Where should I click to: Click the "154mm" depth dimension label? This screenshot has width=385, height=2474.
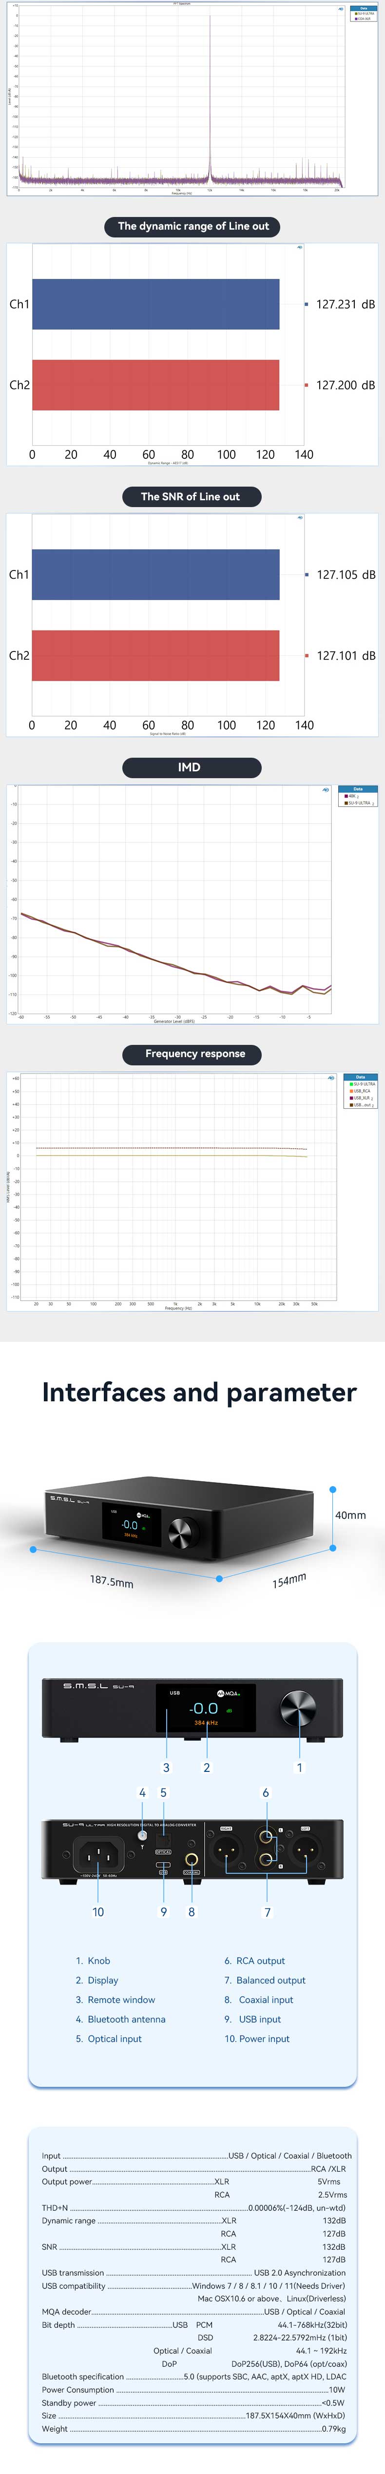[289, 1581]
